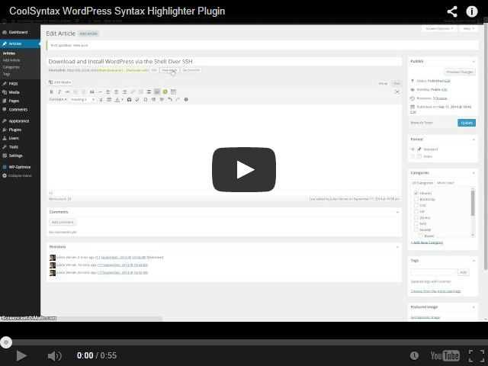Switch to the Most Used categories tab
Screen dimensions: 488x366
tap(445, 183)
